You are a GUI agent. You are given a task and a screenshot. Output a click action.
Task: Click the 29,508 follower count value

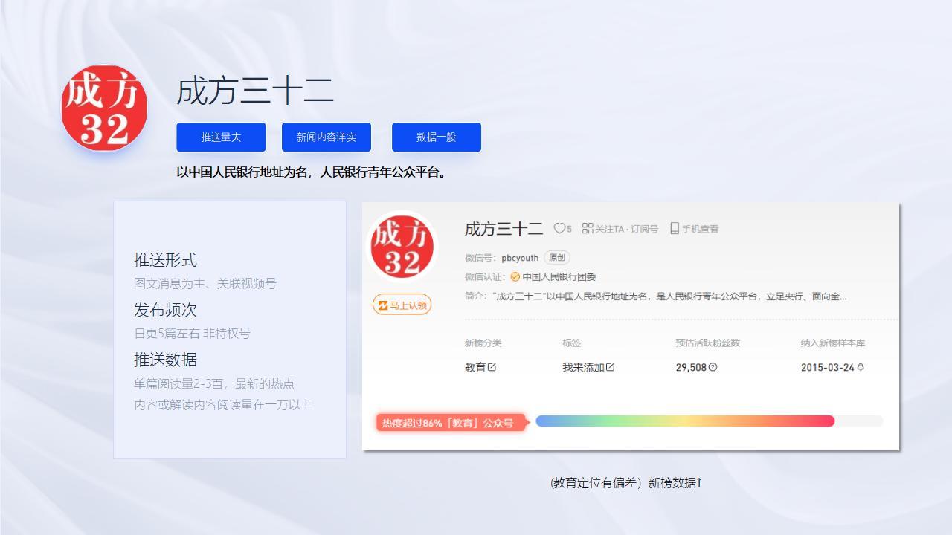(x=691, y=367)
